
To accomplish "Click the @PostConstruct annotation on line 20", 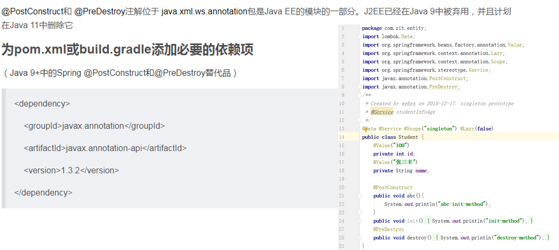I will 393,187.
